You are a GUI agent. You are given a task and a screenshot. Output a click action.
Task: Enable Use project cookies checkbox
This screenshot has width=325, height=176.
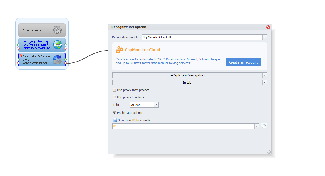tap(115, 97)
